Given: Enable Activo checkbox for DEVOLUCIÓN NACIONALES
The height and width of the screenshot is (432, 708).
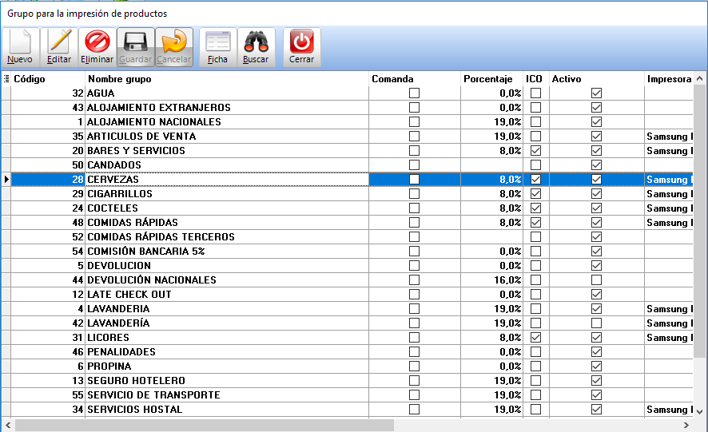Looking at the screenshot, I should click(596, 280).
